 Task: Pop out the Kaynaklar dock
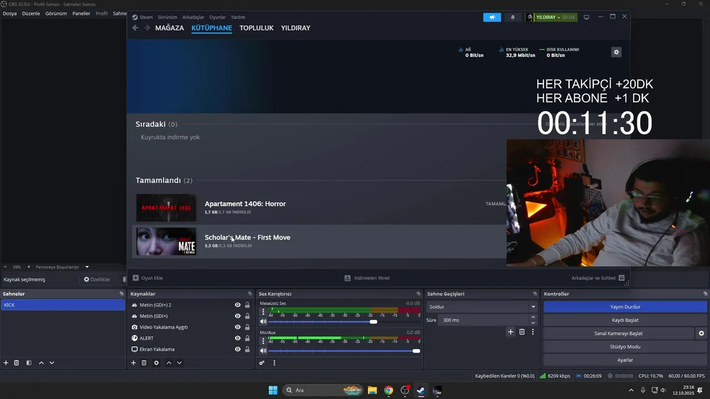[x=250, y=294]
